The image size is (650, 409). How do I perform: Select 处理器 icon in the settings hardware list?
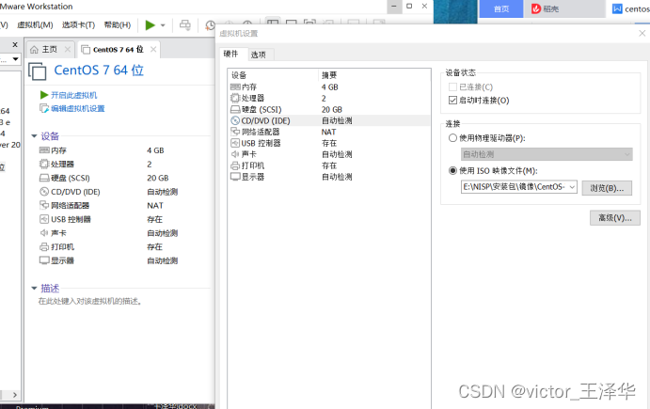235,98
